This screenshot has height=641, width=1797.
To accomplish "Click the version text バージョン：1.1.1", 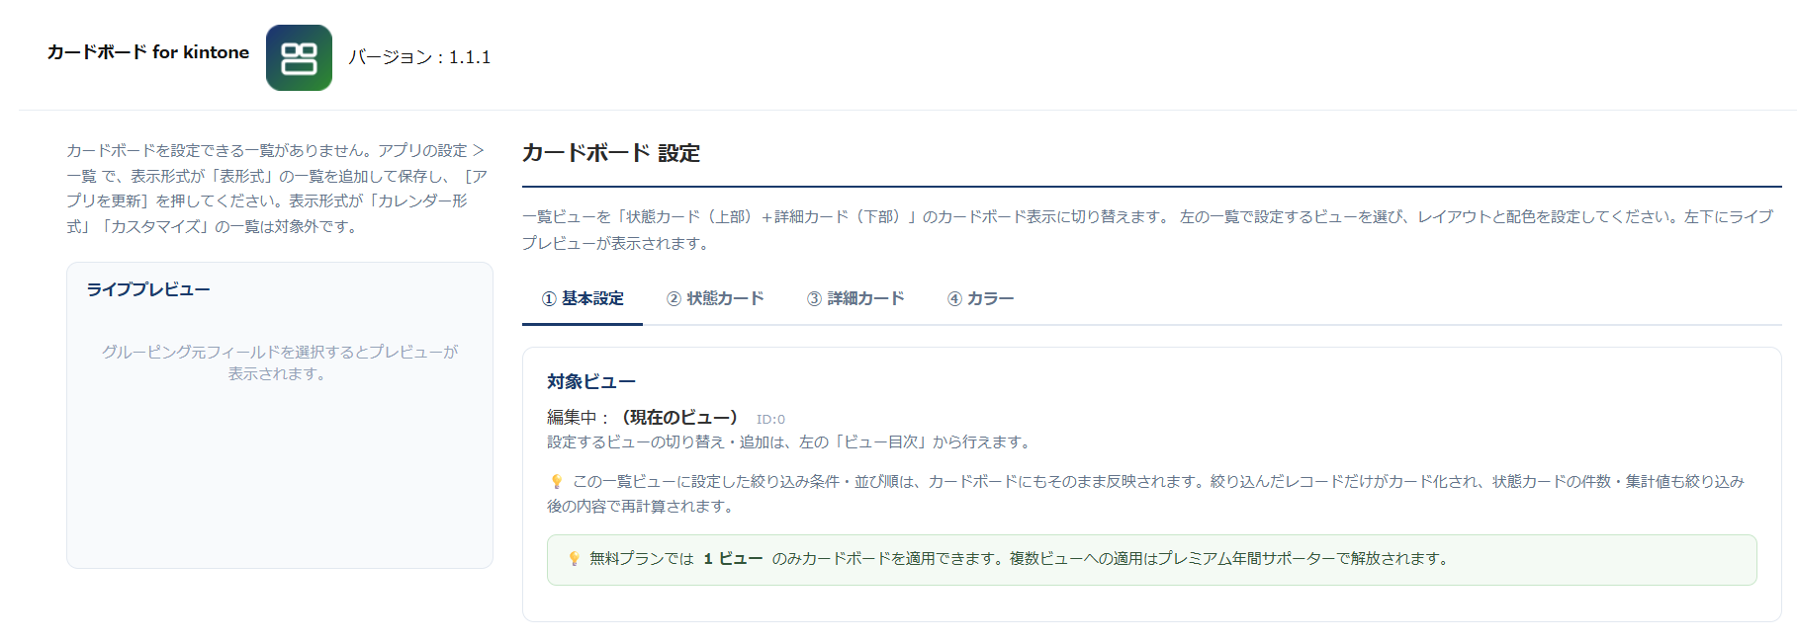I will click(x=419, y=57).
